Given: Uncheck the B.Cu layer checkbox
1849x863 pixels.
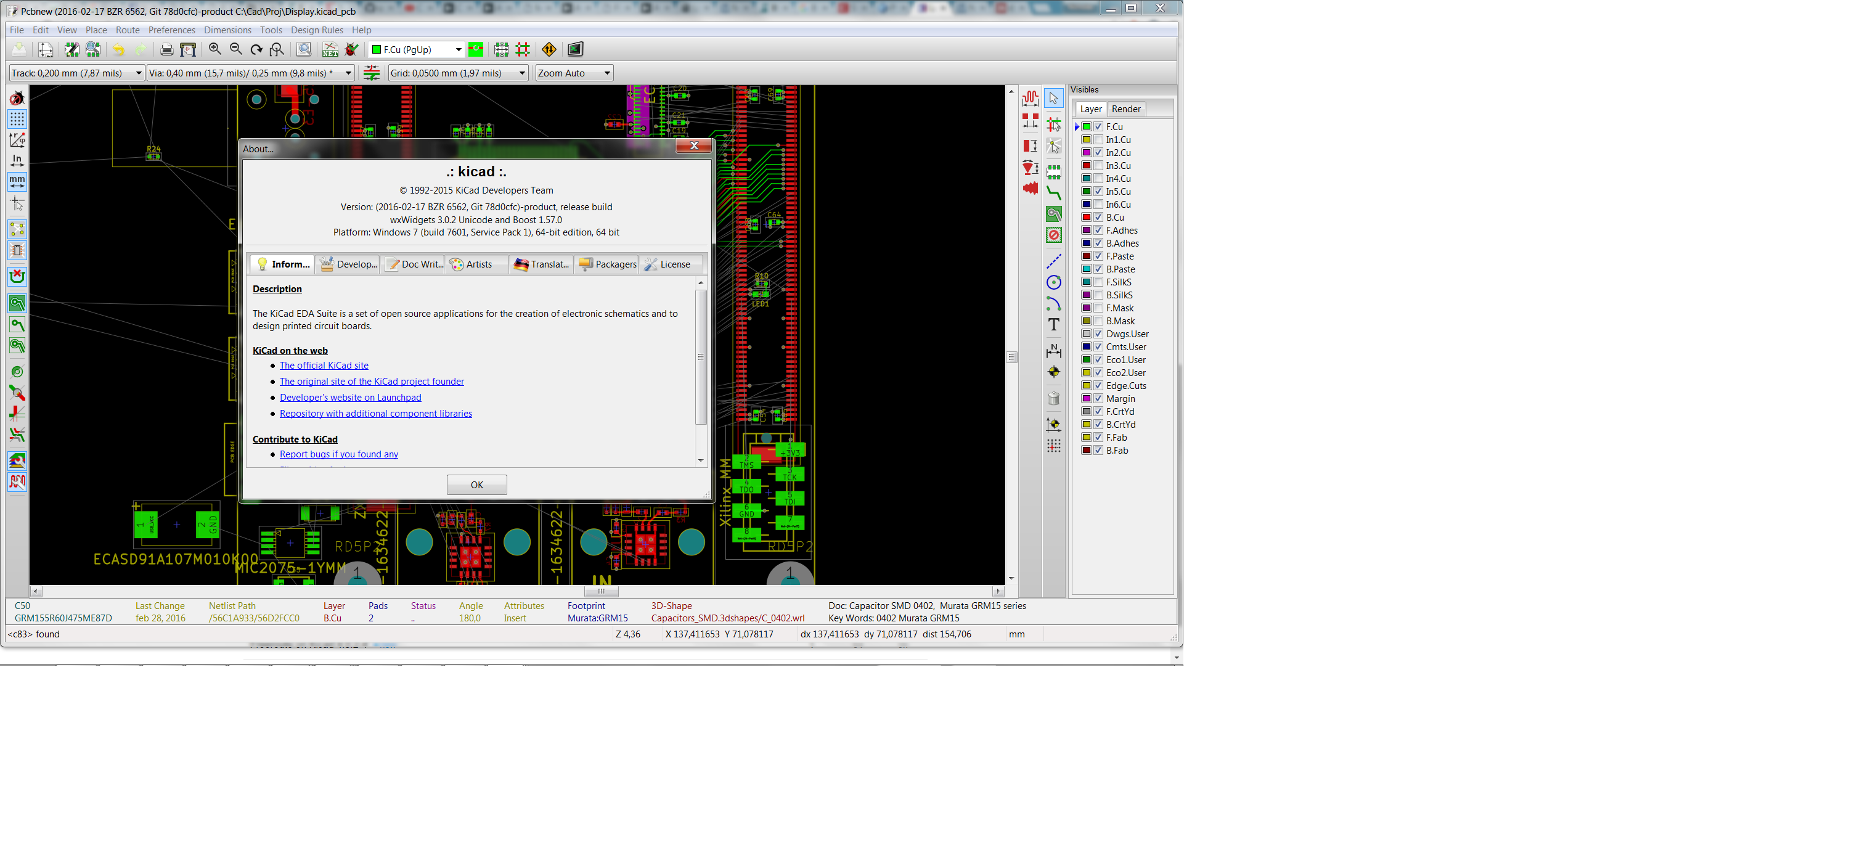Looking at the screenshot, I should click(x=1098, y=218).
